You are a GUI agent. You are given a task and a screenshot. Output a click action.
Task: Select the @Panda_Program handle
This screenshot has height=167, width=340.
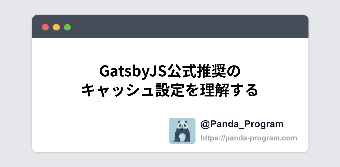click(x=242, y=124)
